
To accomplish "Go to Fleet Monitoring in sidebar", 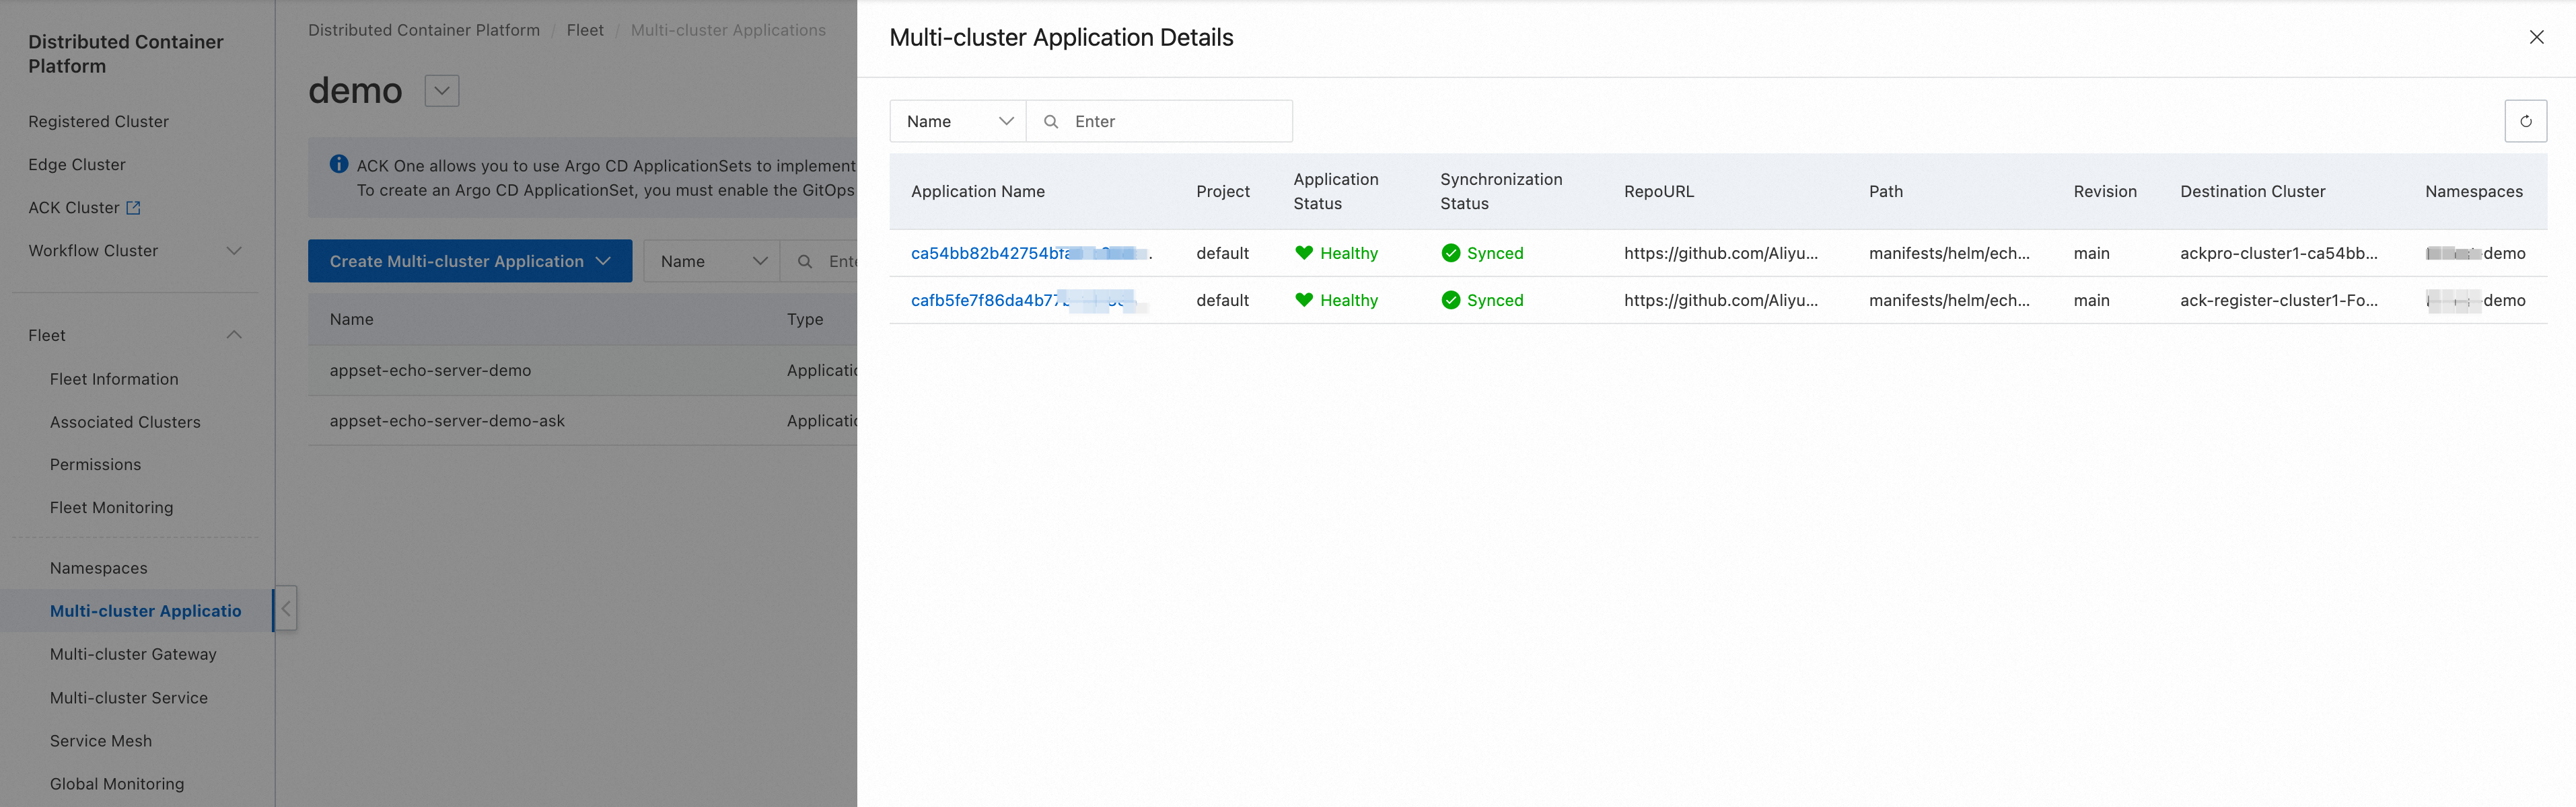I will [111, 507].
